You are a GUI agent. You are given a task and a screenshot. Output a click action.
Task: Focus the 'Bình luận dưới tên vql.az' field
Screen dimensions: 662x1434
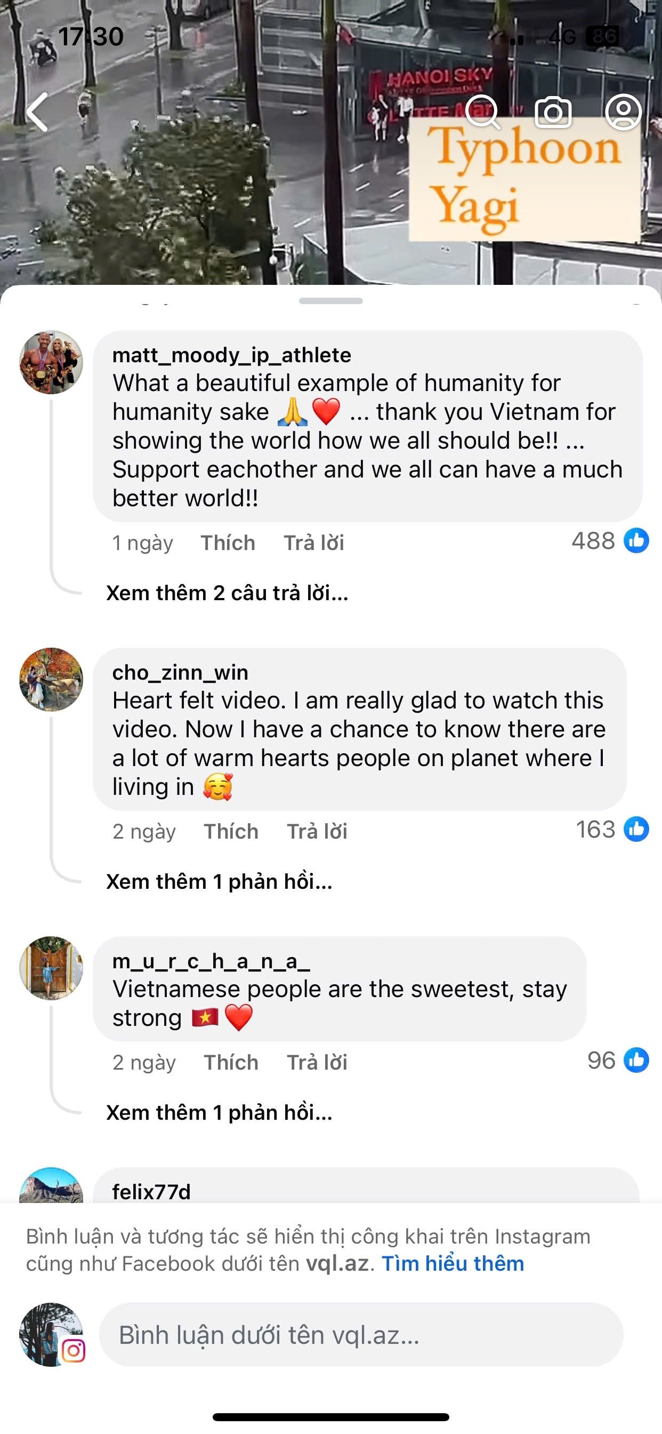pyautogui.click(x=360, y=1334)
